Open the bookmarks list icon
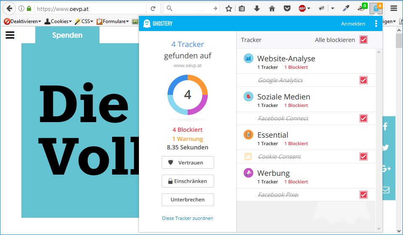Screen dimensions: 403x235 [x=242, y=8]
